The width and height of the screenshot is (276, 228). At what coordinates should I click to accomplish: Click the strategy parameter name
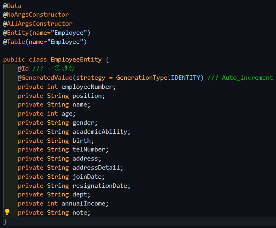tap(91, 78)
